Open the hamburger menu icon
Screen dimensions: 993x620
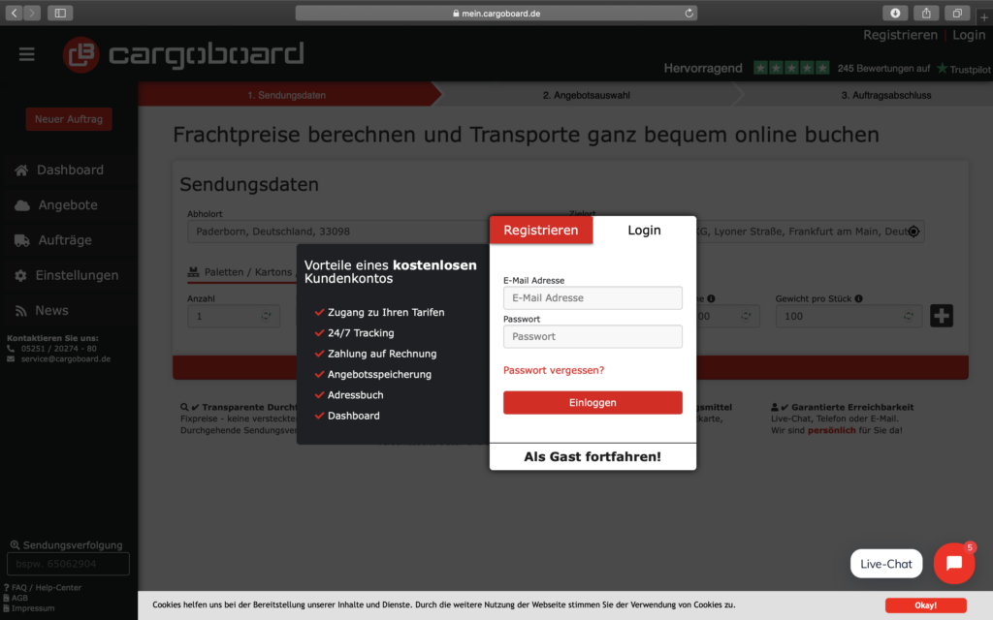tap(26, 54)
